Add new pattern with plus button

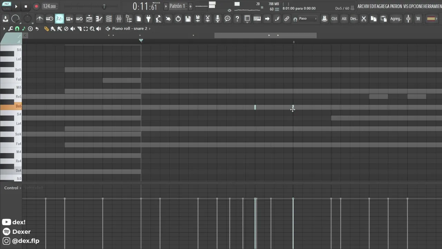coord(190,6)
